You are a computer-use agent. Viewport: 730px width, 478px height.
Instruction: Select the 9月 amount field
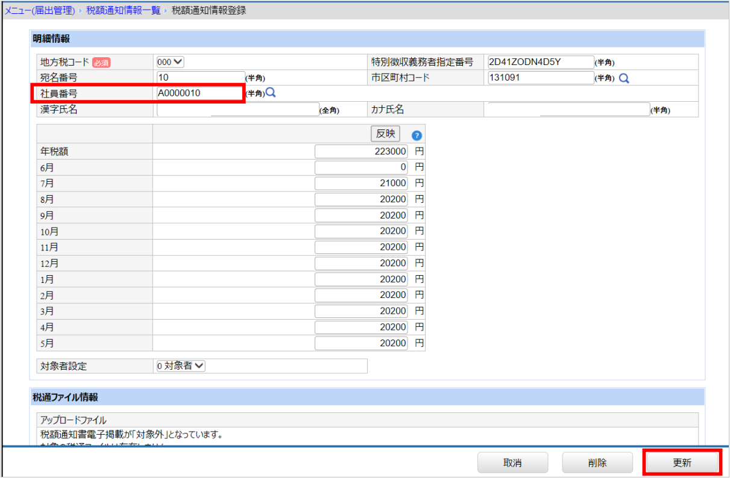coord(362,215)
